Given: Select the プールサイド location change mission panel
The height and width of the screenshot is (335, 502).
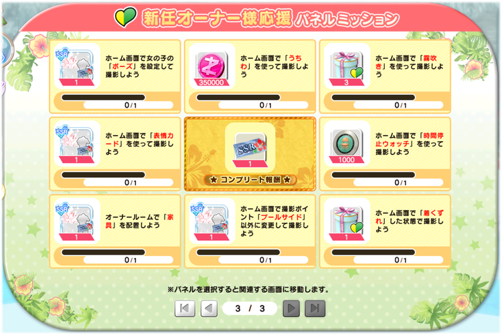Looking at the screenshot, I should click(250, 231).
